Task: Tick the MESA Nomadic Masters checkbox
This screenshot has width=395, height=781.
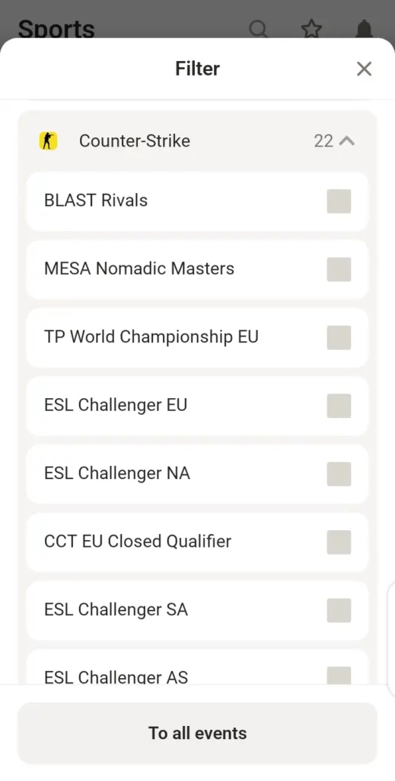Action: click(x=339, y=269)
